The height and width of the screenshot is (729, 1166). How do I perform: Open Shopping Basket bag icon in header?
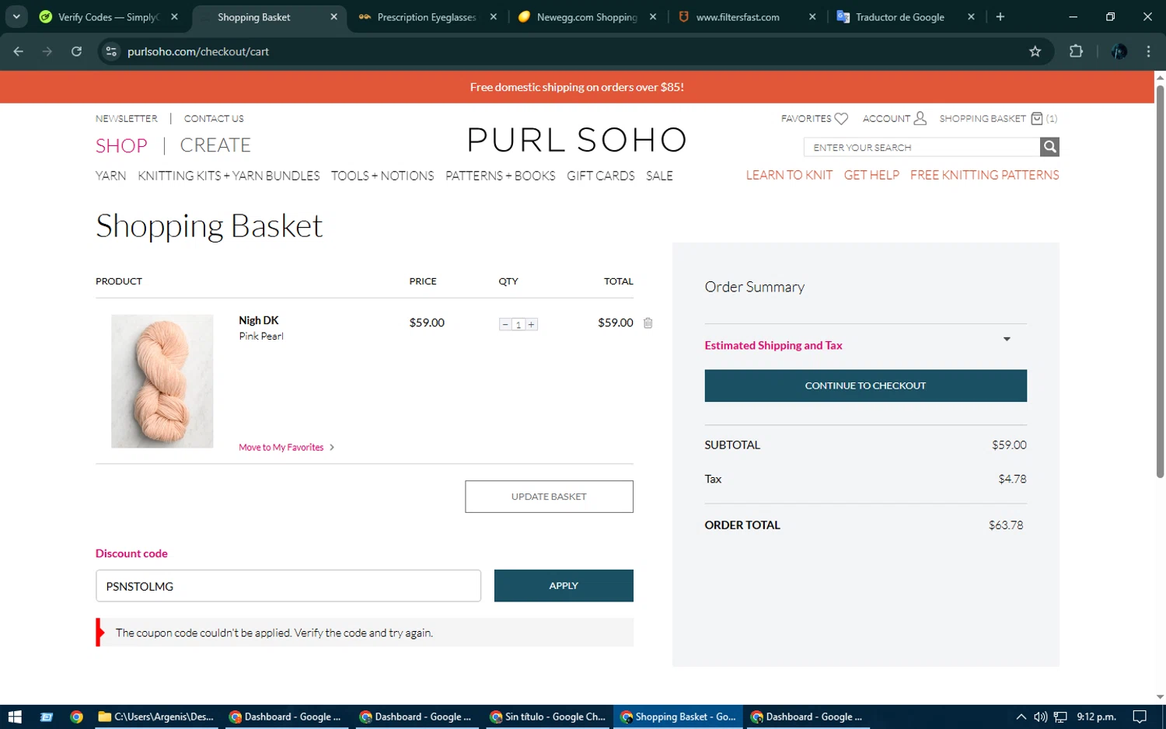click(x=1036, y=118)
